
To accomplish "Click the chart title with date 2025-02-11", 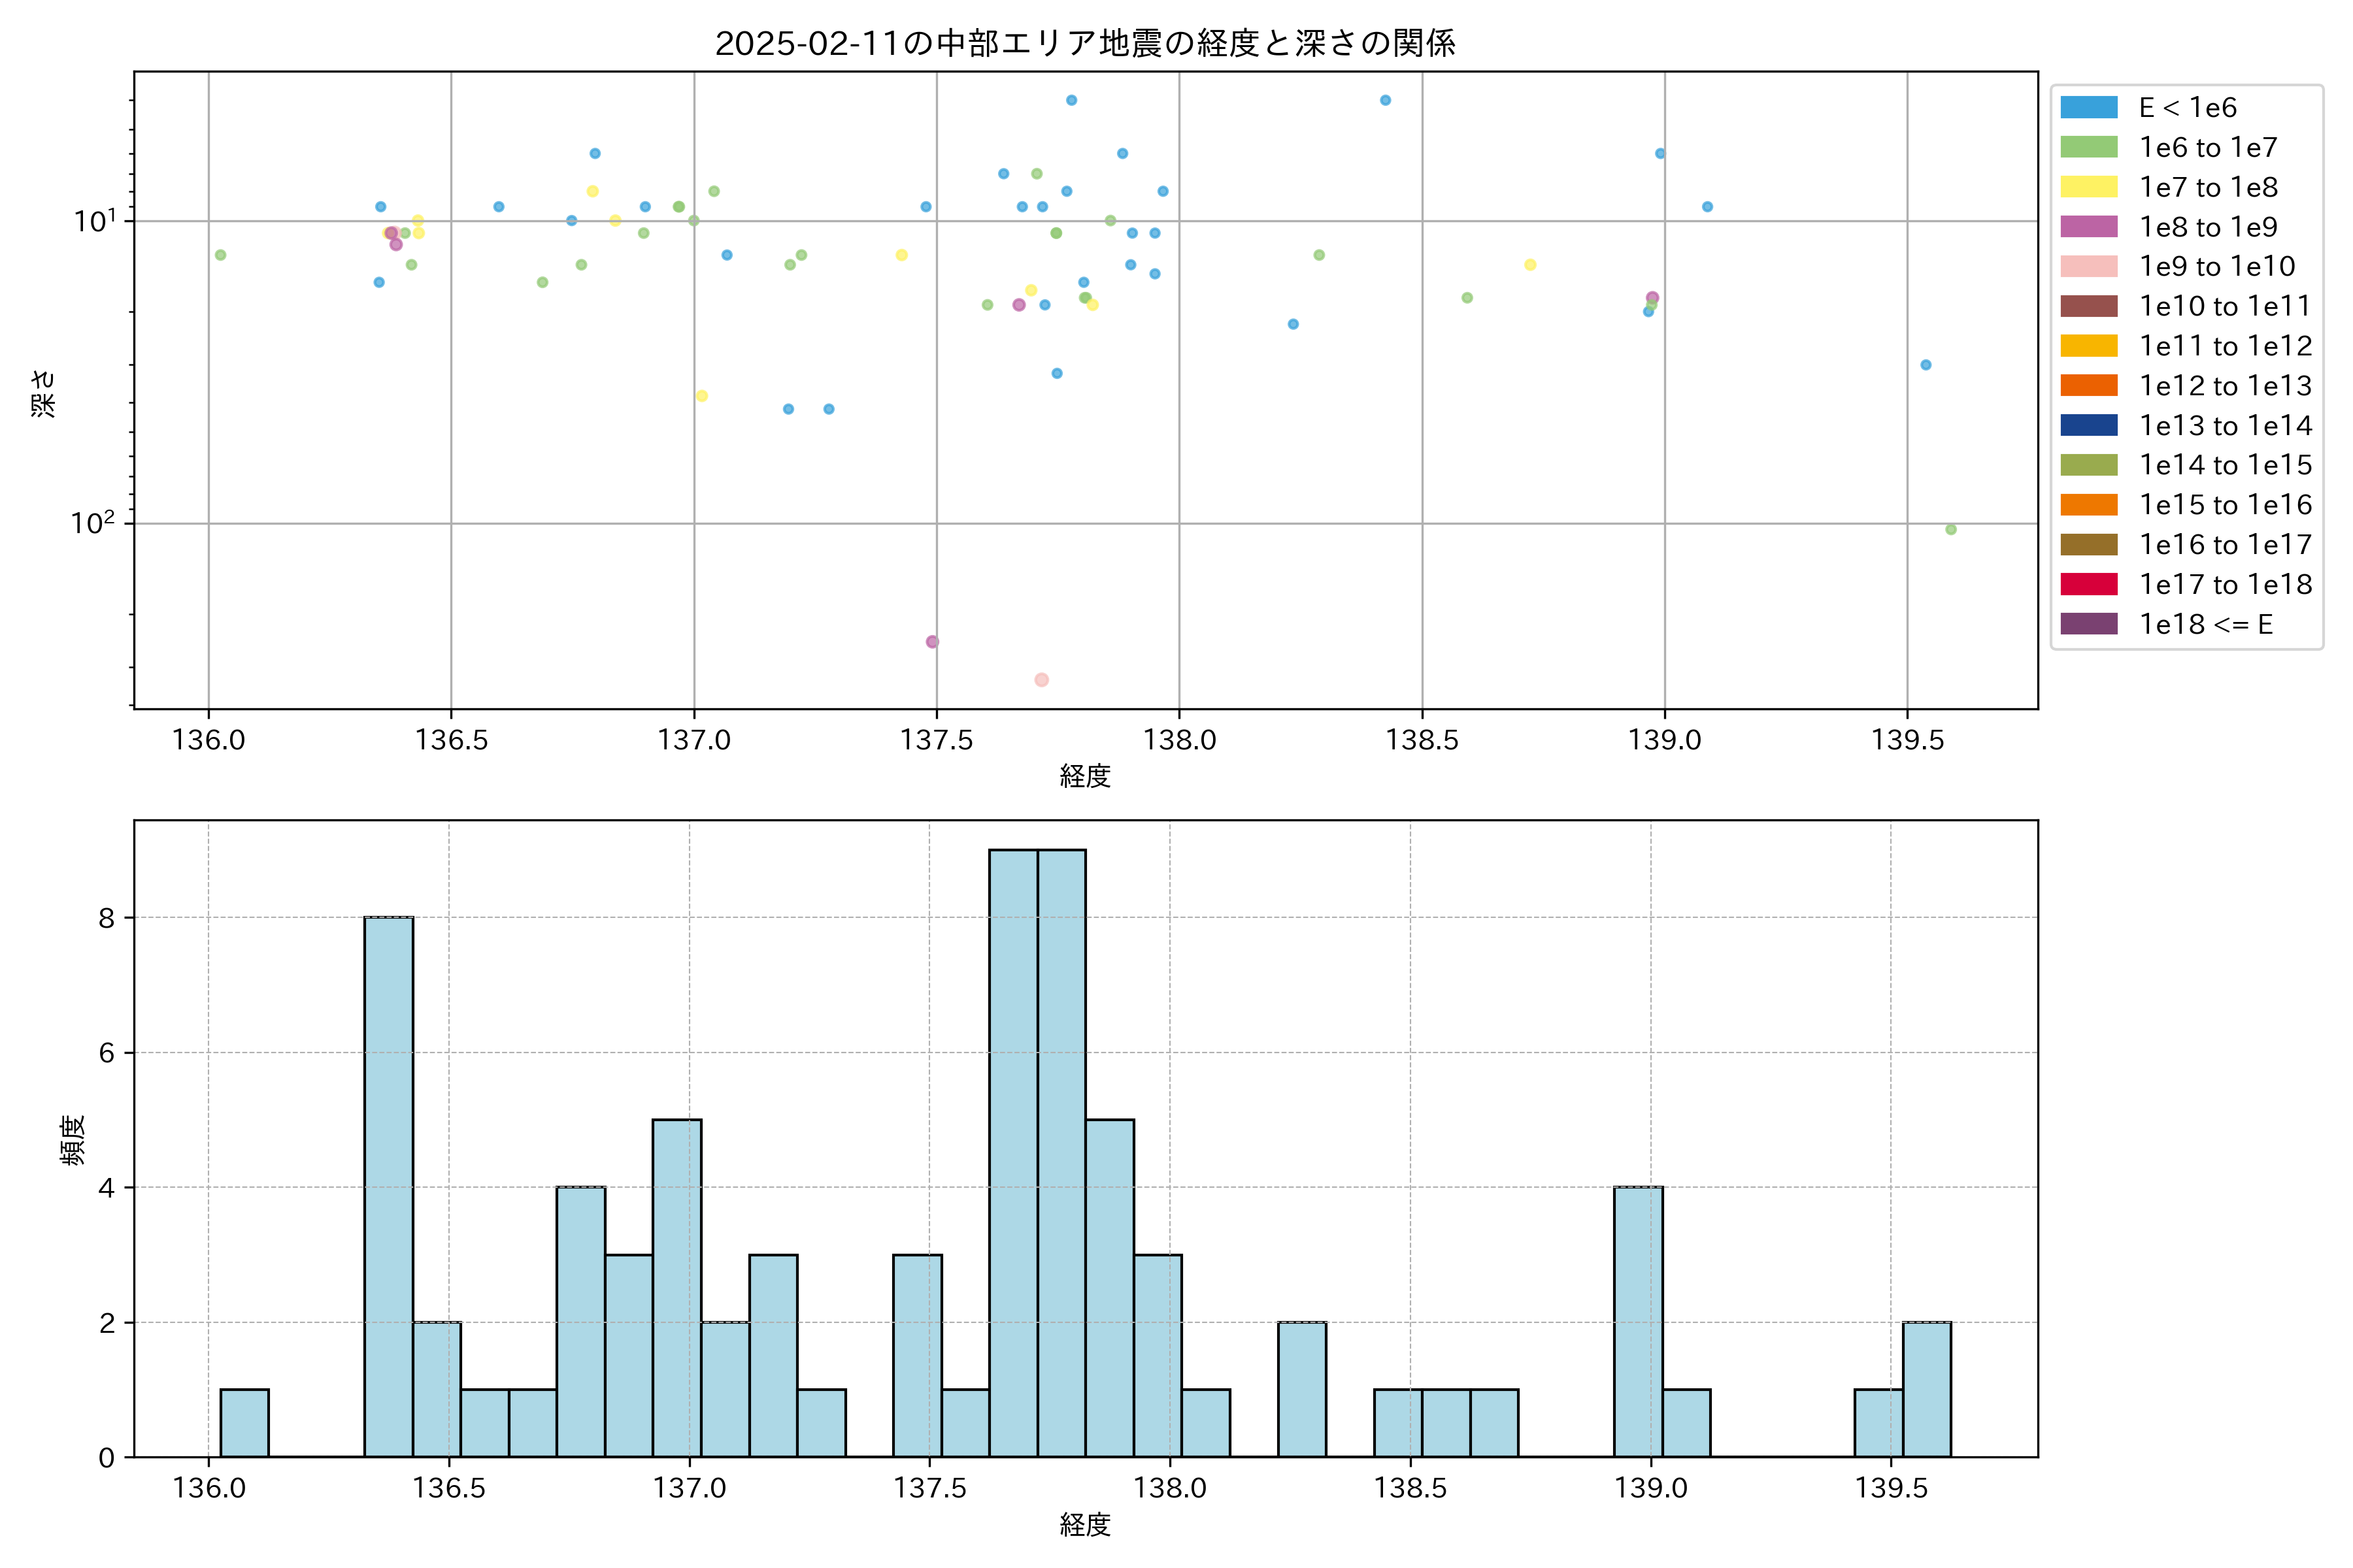I will [1084, 43].
